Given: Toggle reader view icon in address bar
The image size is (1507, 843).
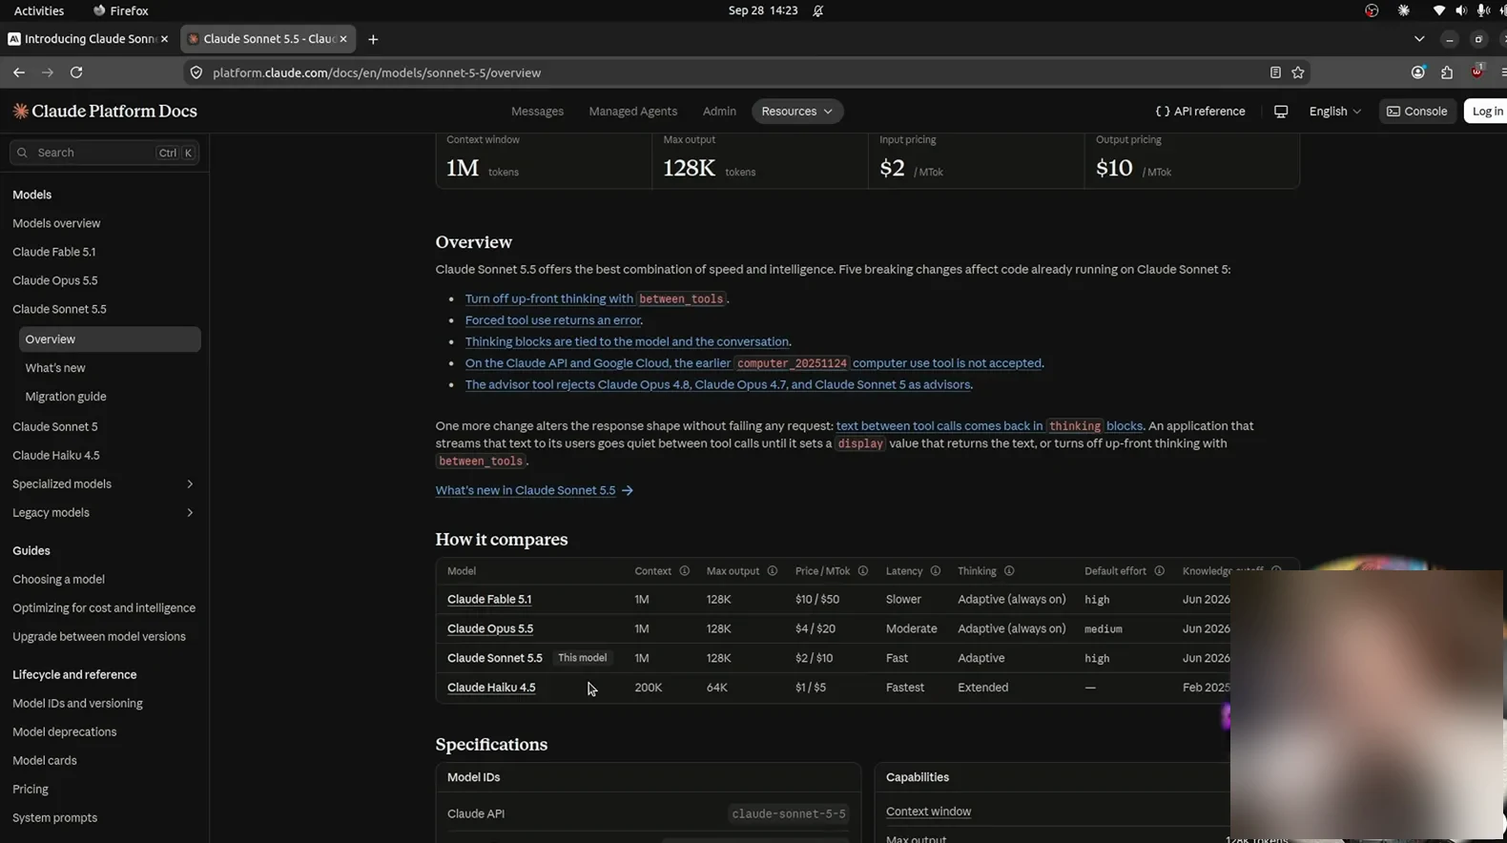Looking at the screenshot, I should tap(1275, 72).
